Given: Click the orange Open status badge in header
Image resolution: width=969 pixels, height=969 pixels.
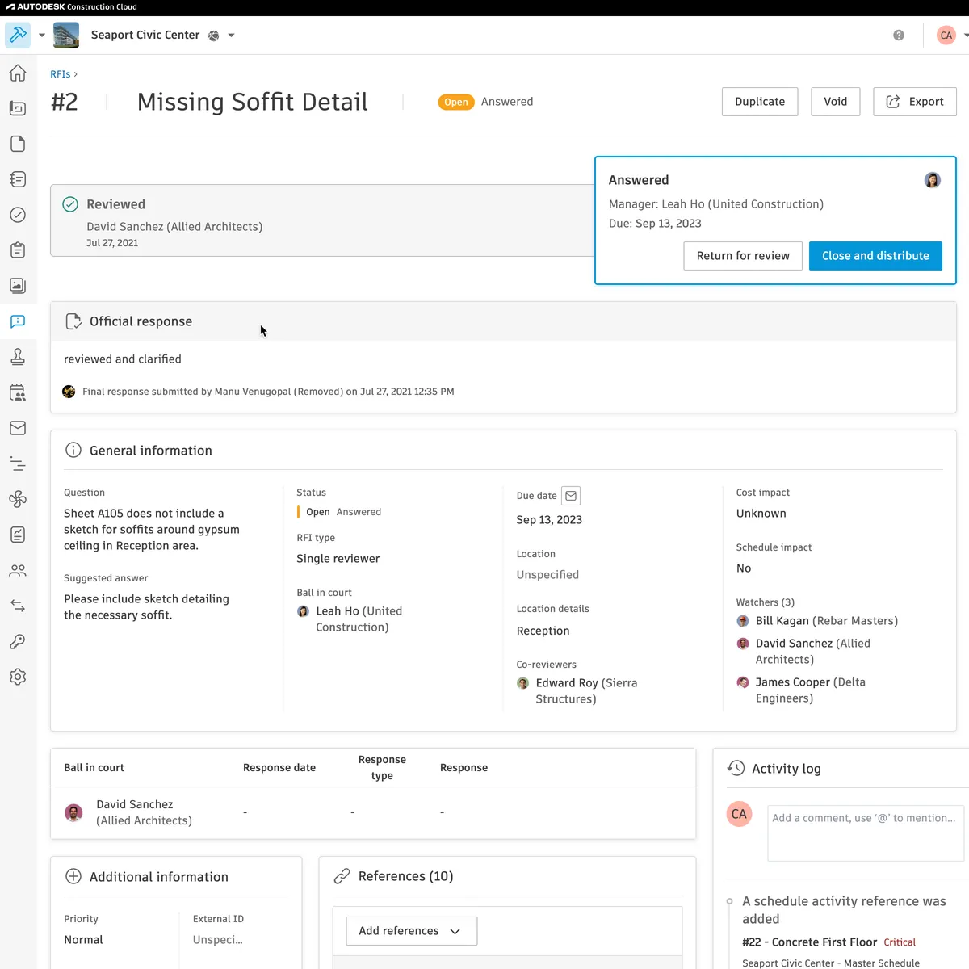Looking at the screenshot, I should [456, 102].
